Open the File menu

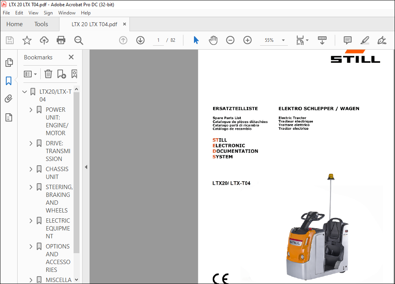click(6, 13)
